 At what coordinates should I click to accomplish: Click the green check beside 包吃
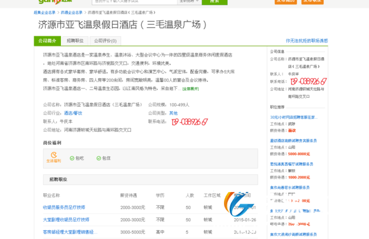pyautogui.click(x=72, y=158)
